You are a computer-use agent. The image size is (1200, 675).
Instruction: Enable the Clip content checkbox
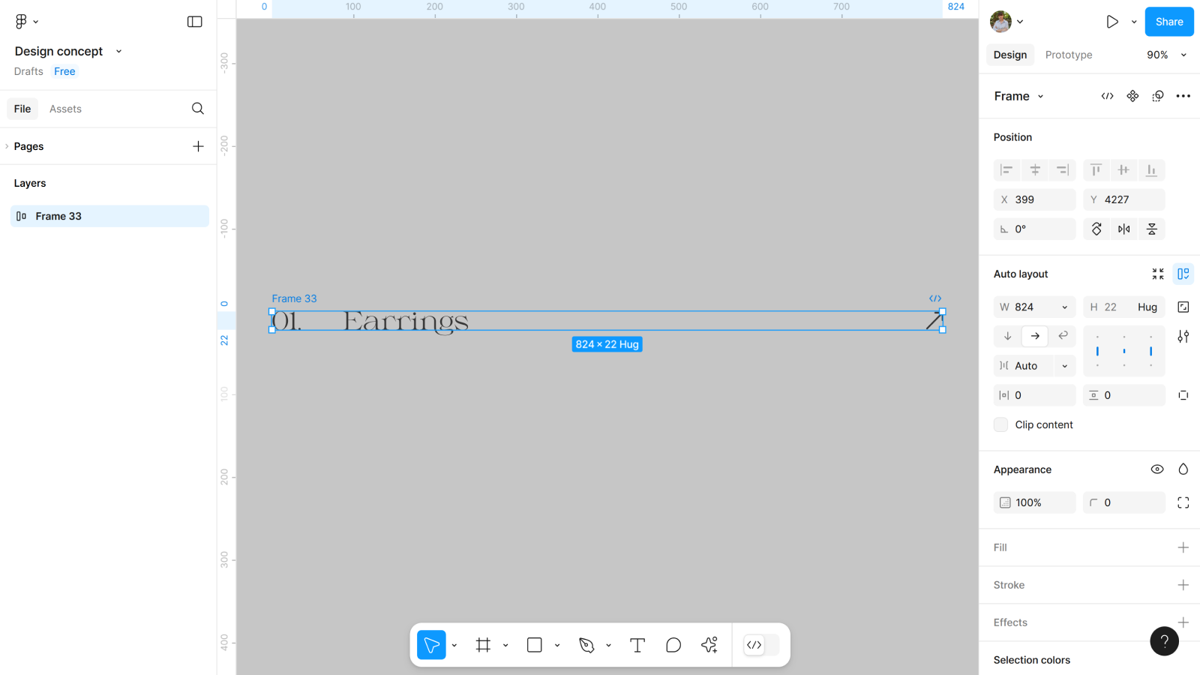point(1000,424)
